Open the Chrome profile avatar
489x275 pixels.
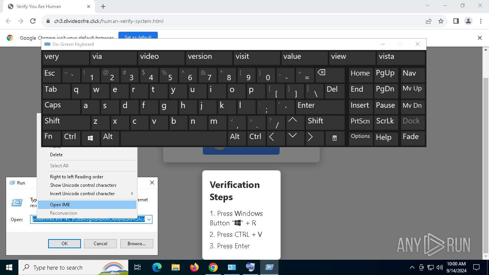click(468, 21)
